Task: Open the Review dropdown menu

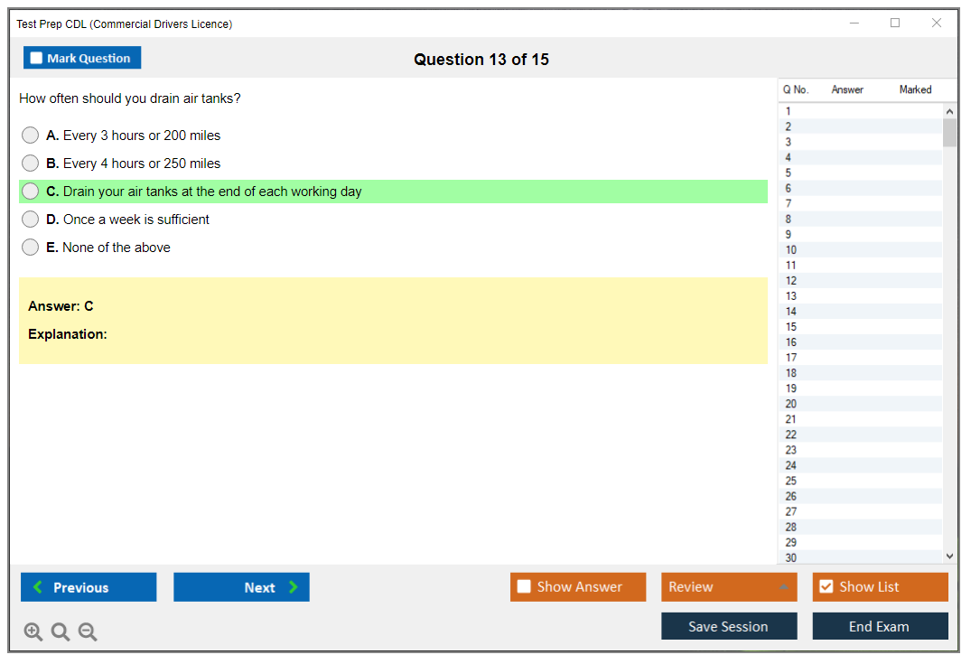Action: click(x=729, y=587)
